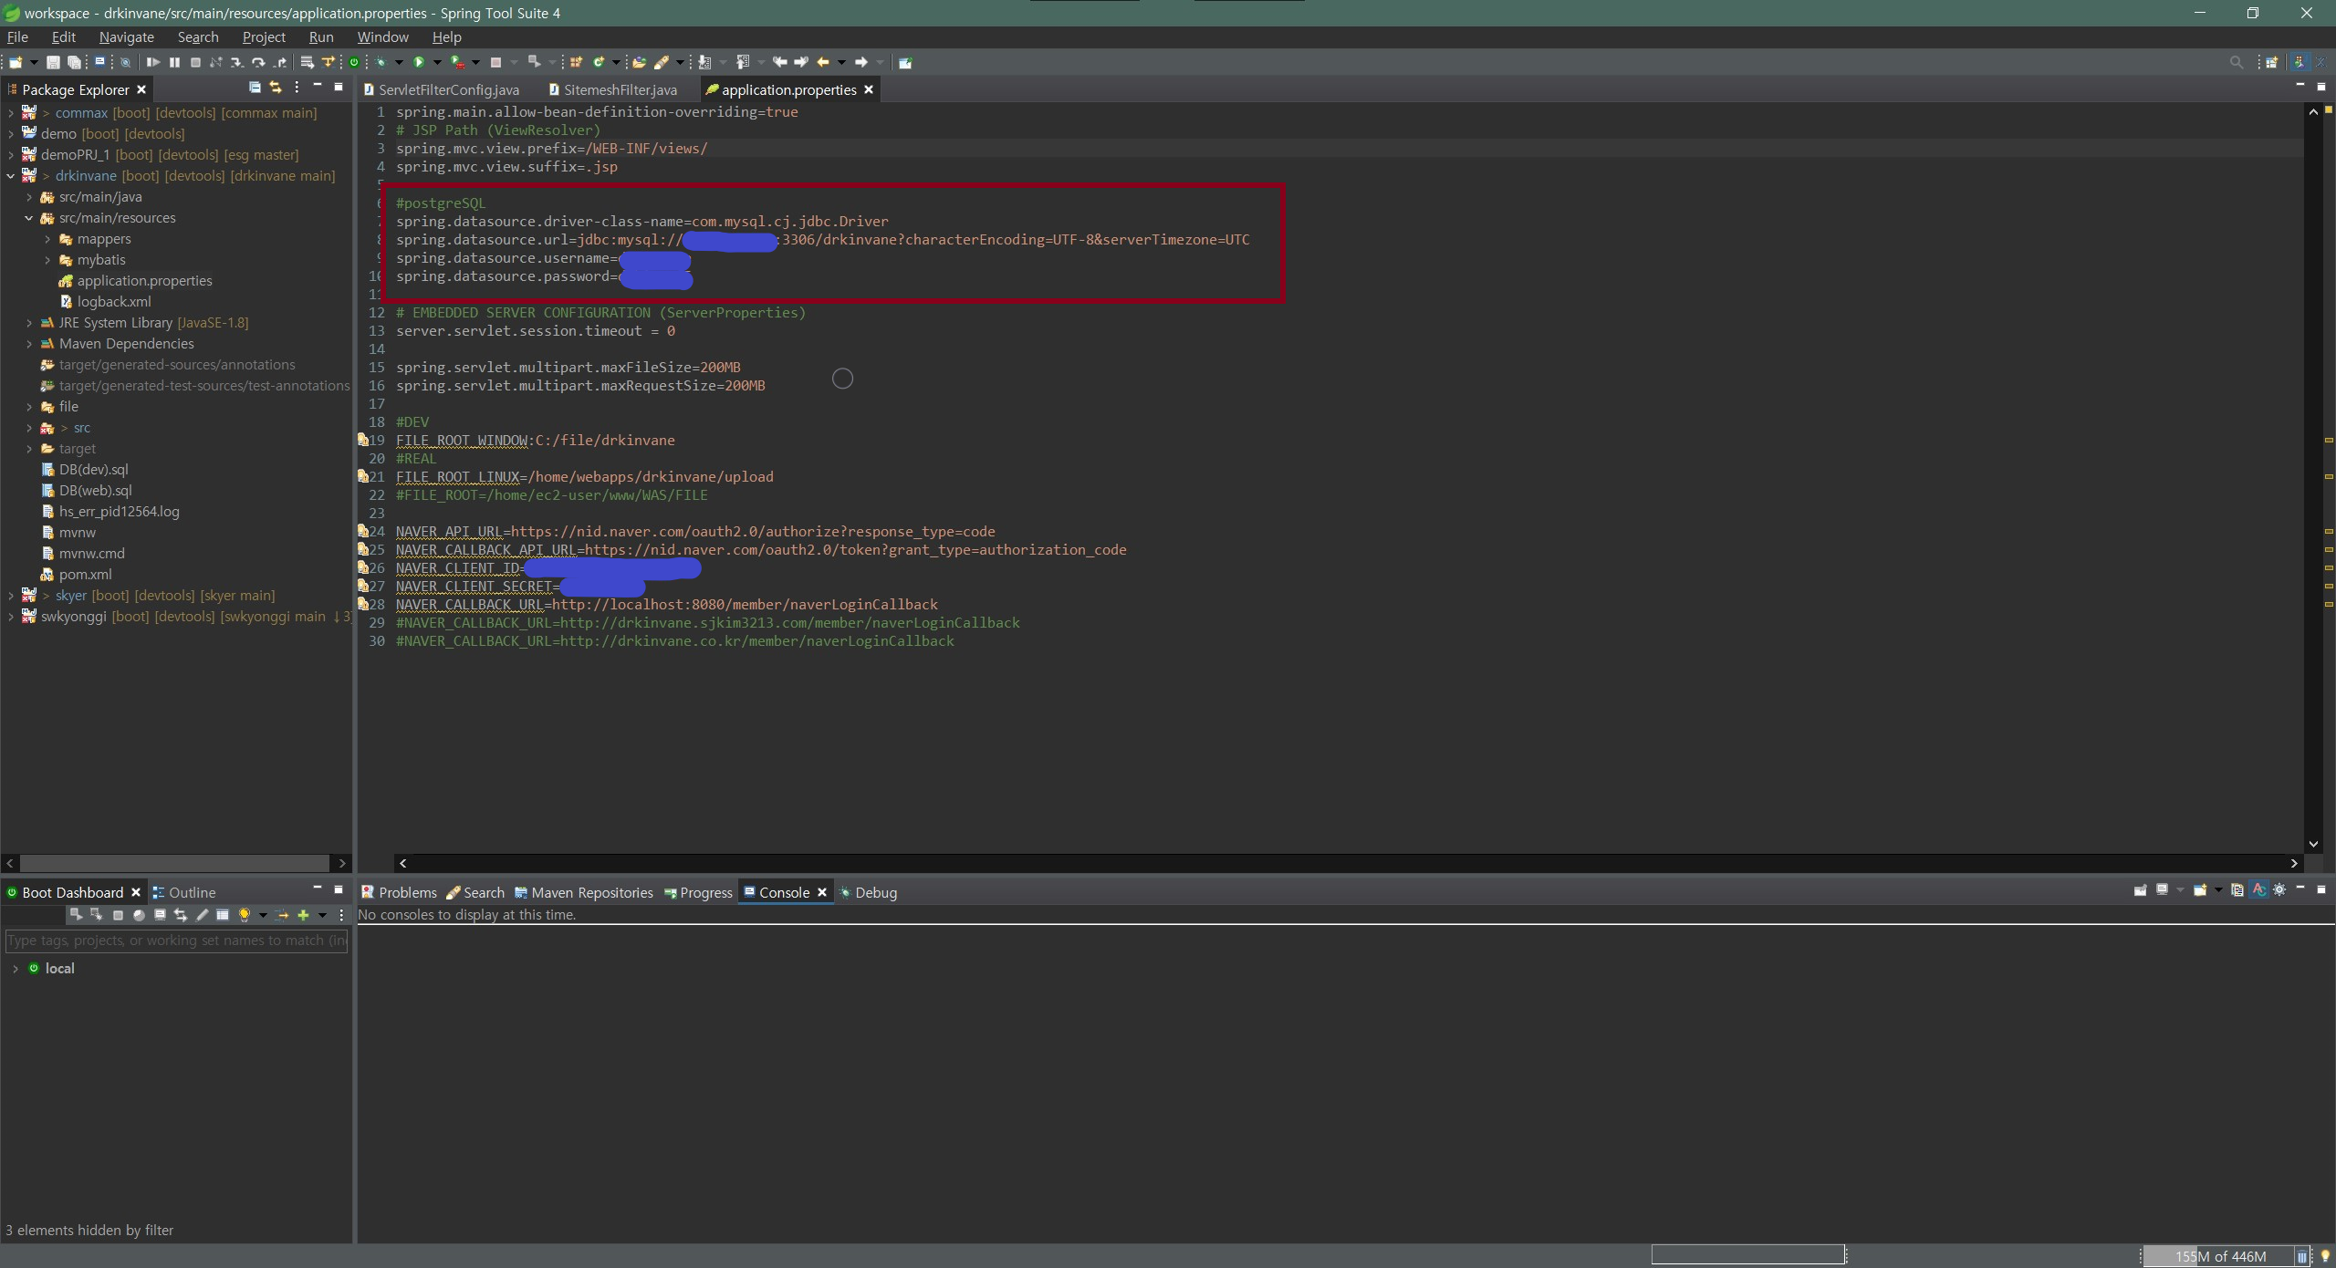Open the Navigate menu
The height and width of the screenshot is (1268, 2336).
126,37
